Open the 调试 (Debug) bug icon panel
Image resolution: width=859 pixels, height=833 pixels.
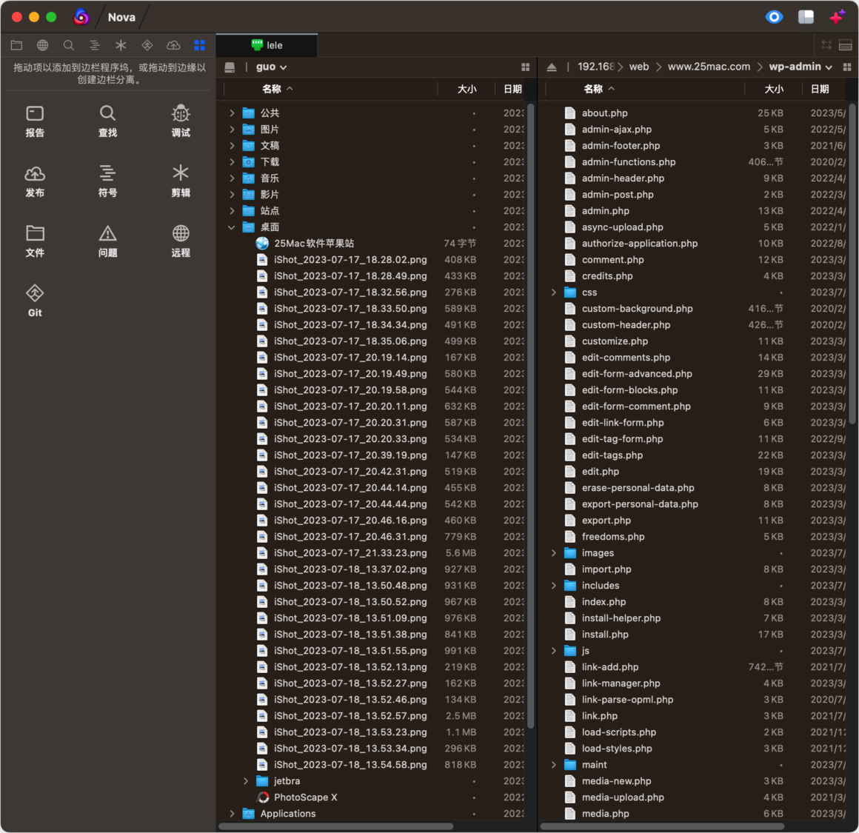pos(180,121)
